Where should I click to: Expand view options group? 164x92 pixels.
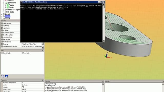click(x=2, y=23)
